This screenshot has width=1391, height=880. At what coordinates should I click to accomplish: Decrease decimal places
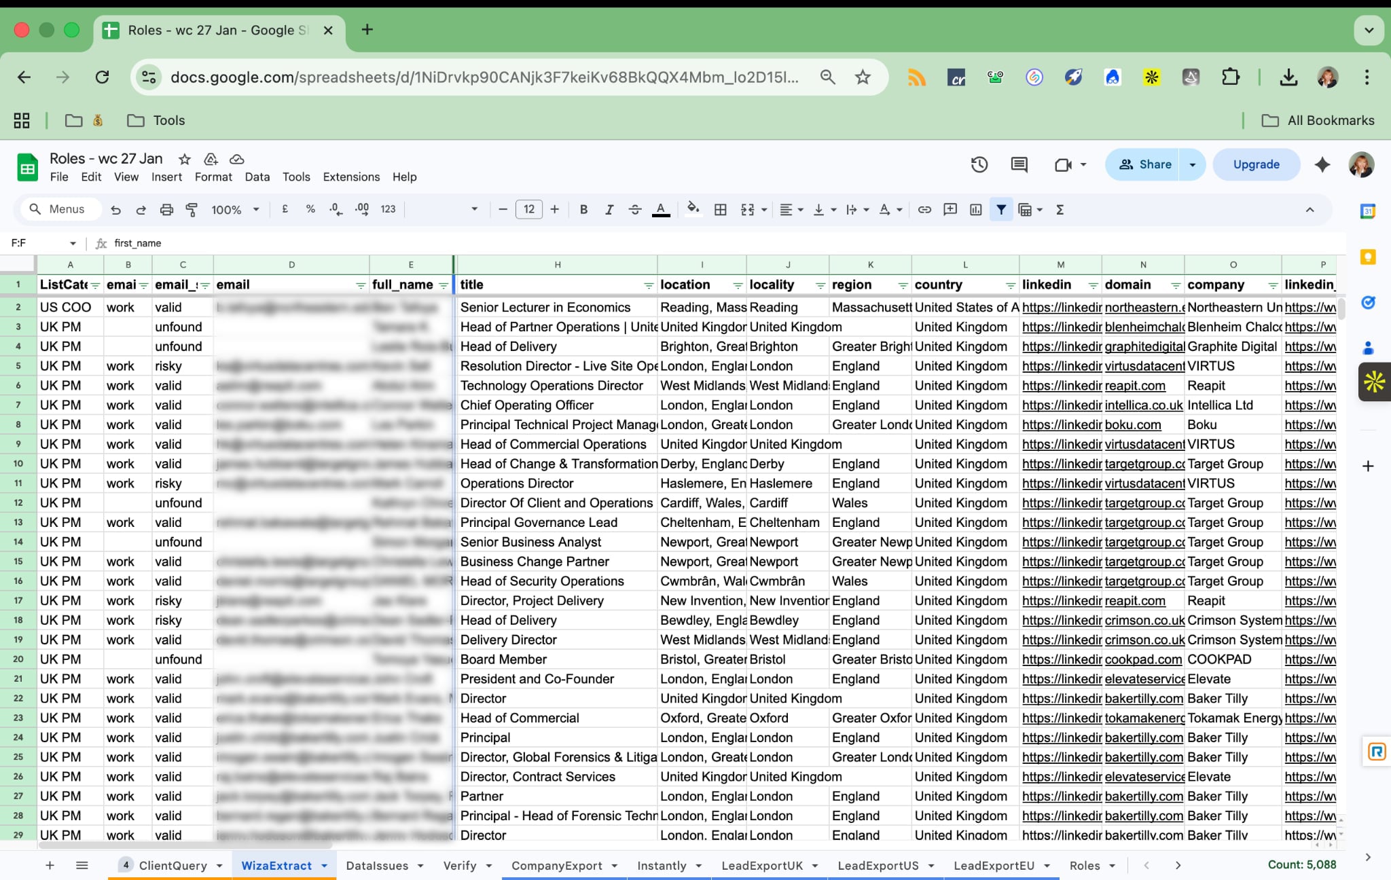[336, 209]
